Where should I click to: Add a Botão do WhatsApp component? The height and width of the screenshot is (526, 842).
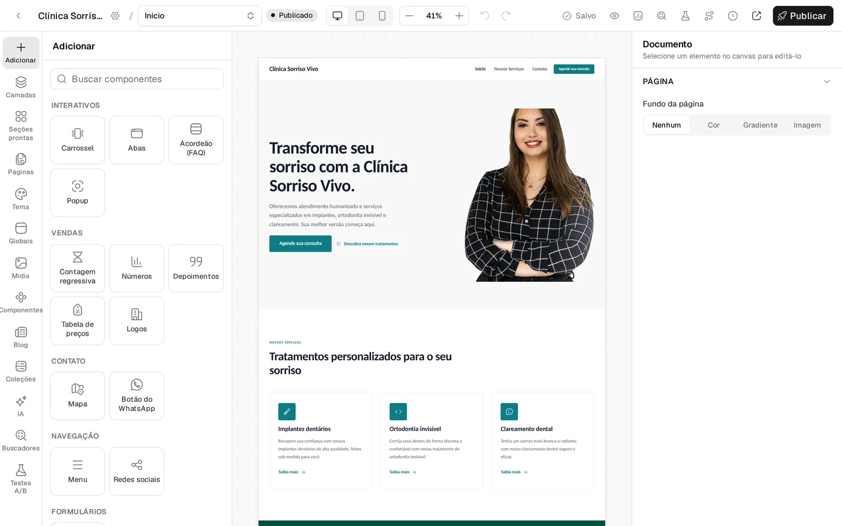[137, 396]
